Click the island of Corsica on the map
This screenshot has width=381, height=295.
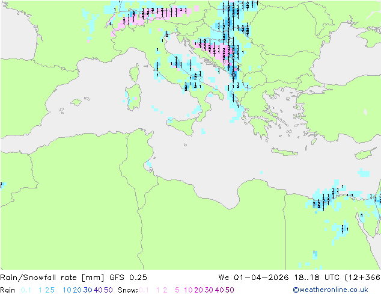pyautogui.click(x=135, y=73)
